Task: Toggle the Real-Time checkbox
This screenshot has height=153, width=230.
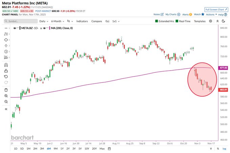Action: click(177, 21)
